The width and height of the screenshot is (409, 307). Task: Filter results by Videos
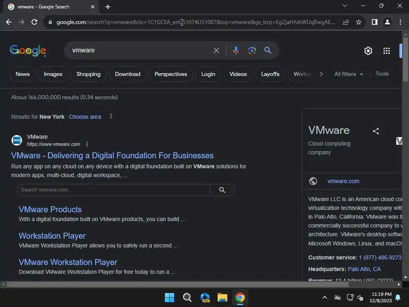[x=238, y=74]
